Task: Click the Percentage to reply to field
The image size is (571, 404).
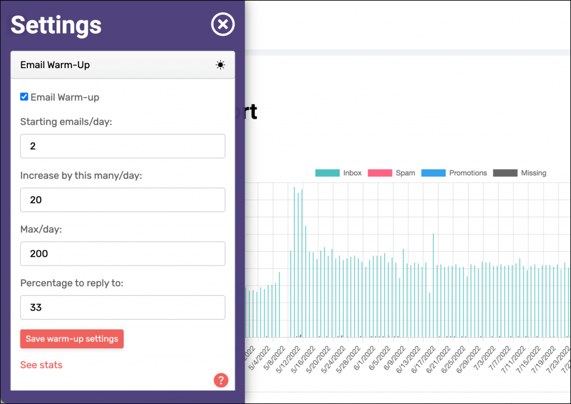Action: (123, 307)
